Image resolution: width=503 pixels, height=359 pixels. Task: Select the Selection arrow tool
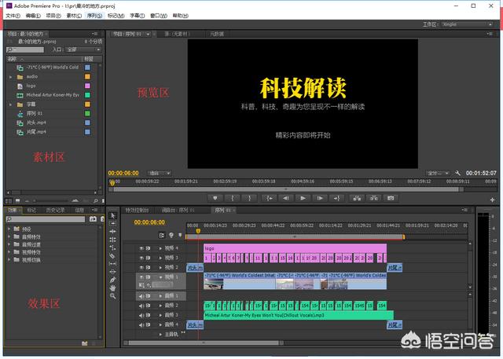pos(113,215)
